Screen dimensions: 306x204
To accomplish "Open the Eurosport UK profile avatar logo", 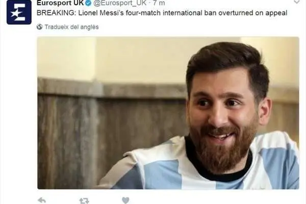I will click(x=19, y=12).
